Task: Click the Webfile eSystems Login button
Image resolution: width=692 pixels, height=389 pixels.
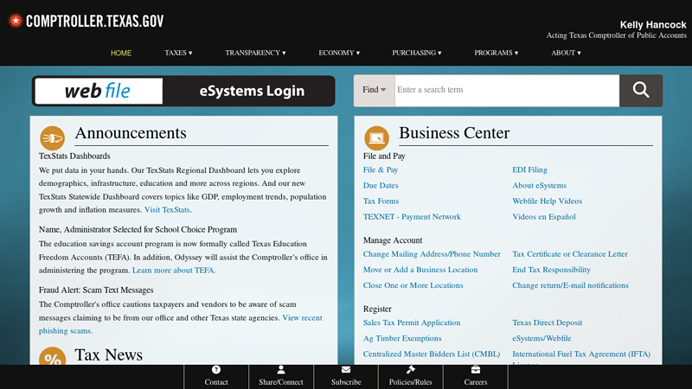Action: 183,91
